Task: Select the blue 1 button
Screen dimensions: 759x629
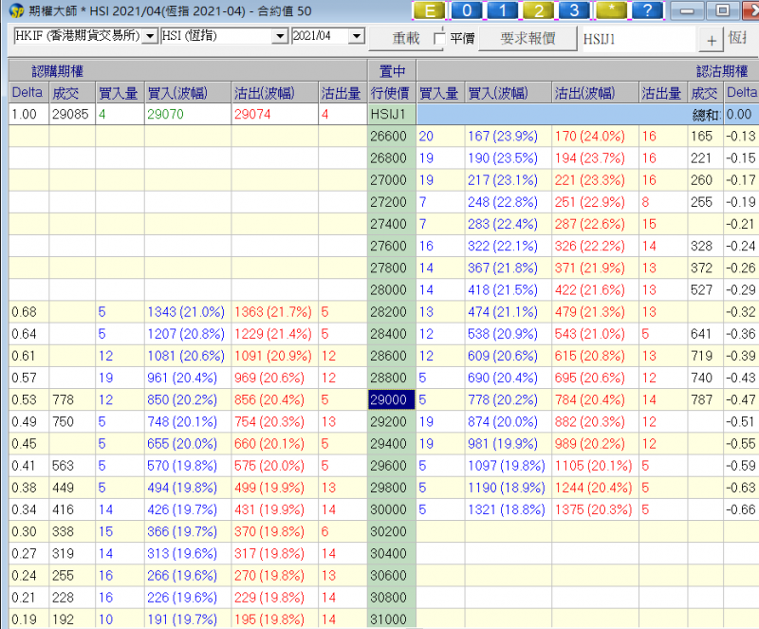Action: [504, 11]
